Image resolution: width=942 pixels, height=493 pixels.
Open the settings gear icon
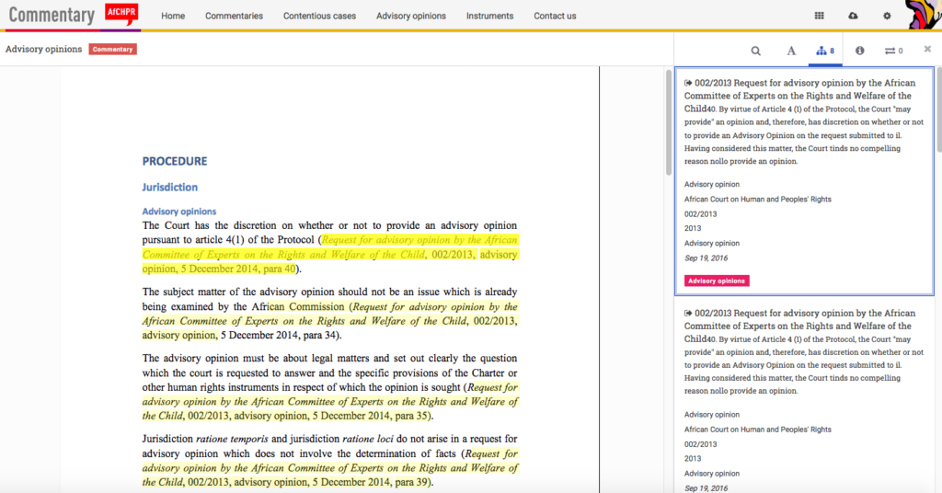coord(887,16)
